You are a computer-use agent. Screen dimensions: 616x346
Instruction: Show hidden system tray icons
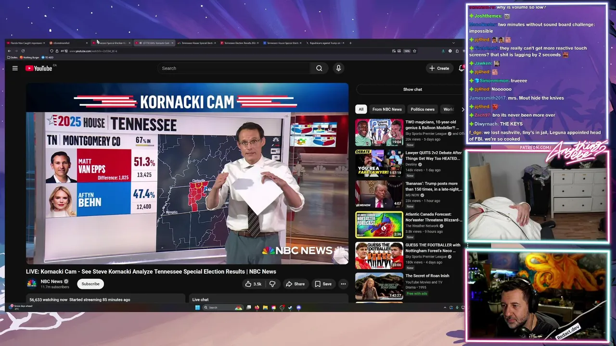click(445, 308)
